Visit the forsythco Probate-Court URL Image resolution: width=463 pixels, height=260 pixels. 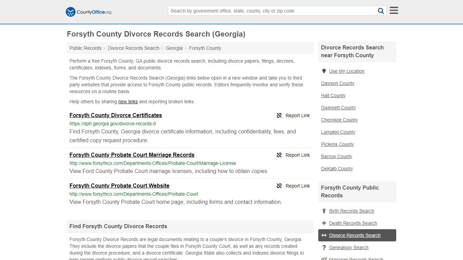(x=134, y=194)
